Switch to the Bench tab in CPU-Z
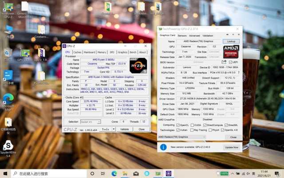Screen dimensions: 284x178 pyautogui.click(x=133, y=53)
